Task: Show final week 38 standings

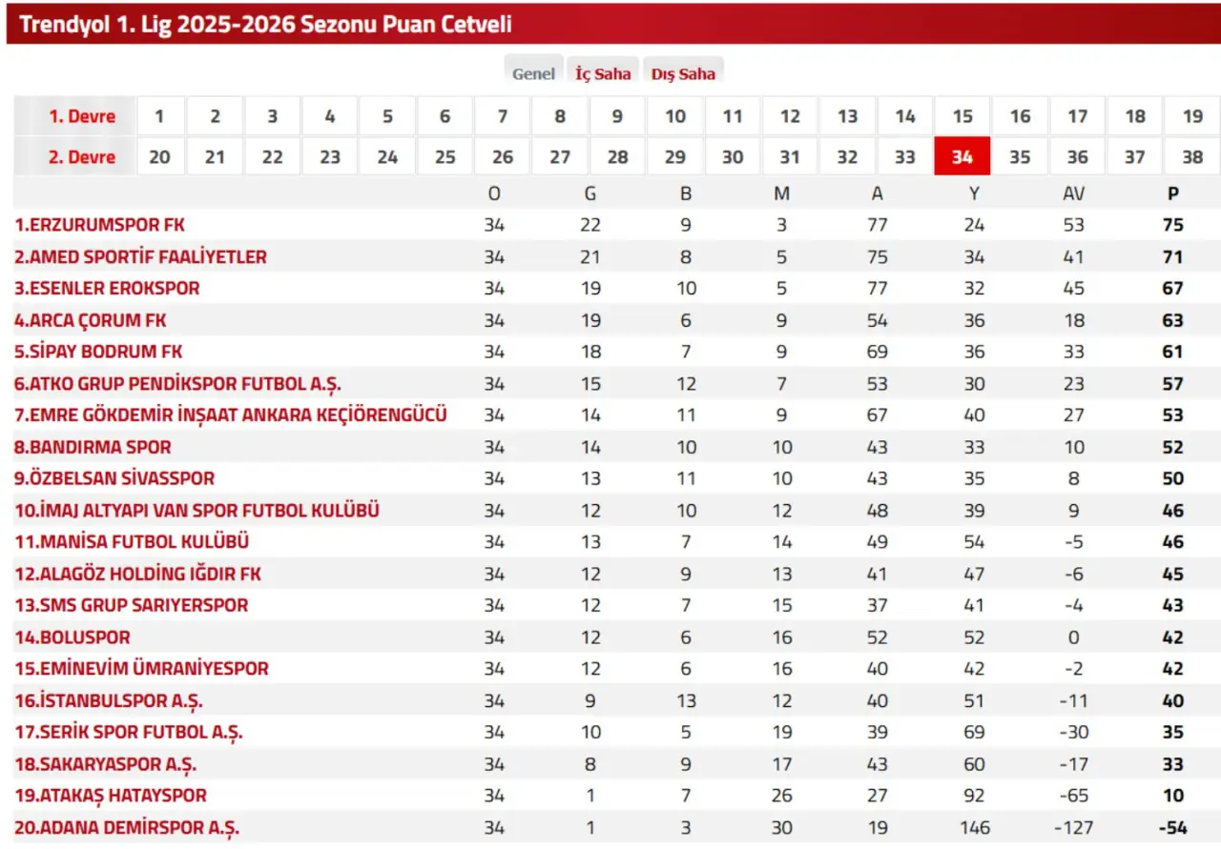Action: 1192,157
